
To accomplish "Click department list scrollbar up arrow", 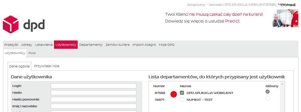I will [282, 84].
